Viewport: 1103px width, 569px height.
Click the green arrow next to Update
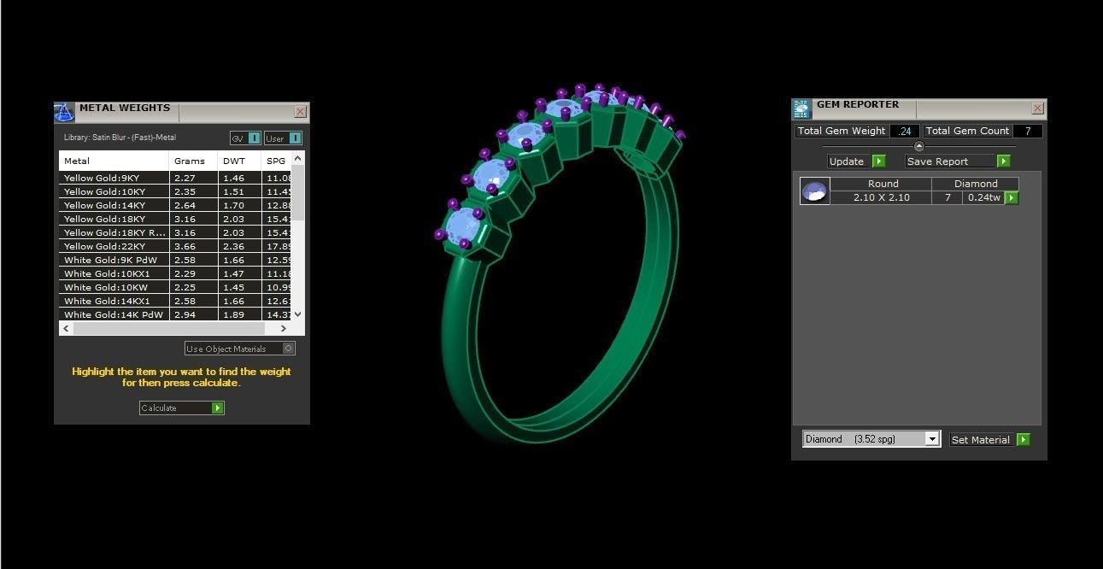pos(878,161)
